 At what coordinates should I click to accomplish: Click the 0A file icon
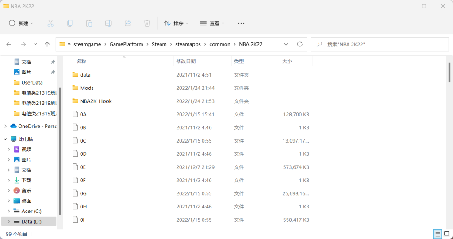75,114
